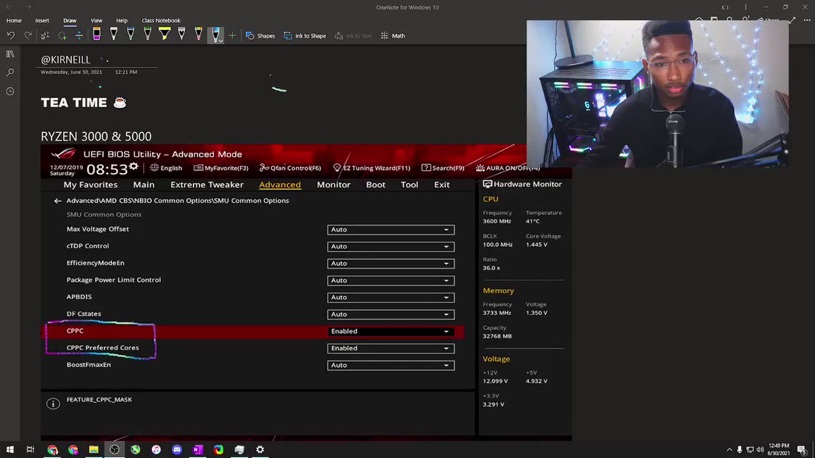This screenshot has height=458, width=815.
Task: Expand the Package Power Limit Control dropdown
Action: tap(391, 280)
